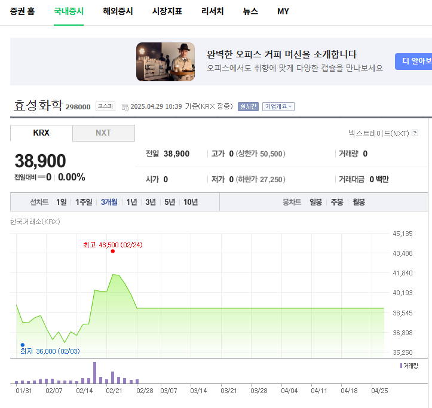Click the 더 알아보기 ad button
432x408 pixels.
tap(413, 61)
